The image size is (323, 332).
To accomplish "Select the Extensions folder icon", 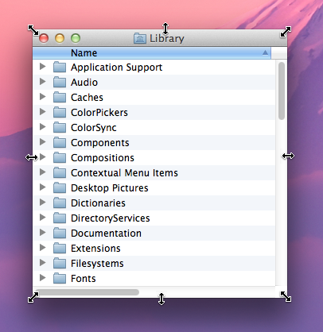I will click(x=60, y=248).
